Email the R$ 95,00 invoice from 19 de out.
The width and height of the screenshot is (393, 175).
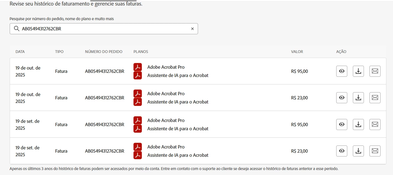tap(375, 71)
